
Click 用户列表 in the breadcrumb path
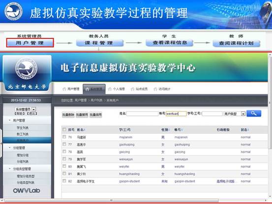pyautogui.click(x=96, y=100)
